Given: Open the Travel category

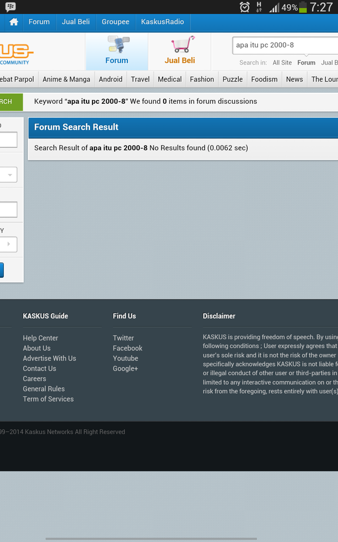Looking at the screenshot, I should point(140,79).
